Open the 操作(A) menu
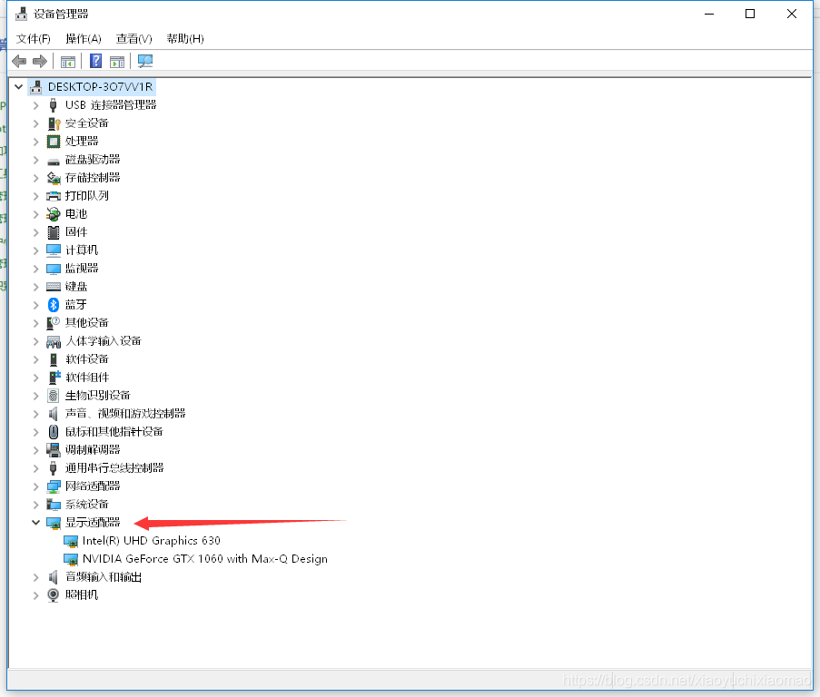This screenshot has width=820, height=697. coord(84,39)
